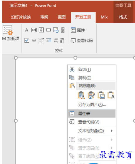Click the left-middle selection handle of the shape
The image size is (135, 164).
tap(16, 121)
